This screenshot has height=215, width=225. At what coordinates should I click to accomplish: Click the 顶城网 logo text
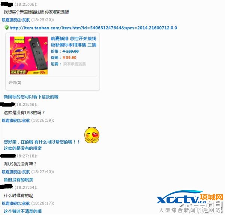click(x=211, y=197)
